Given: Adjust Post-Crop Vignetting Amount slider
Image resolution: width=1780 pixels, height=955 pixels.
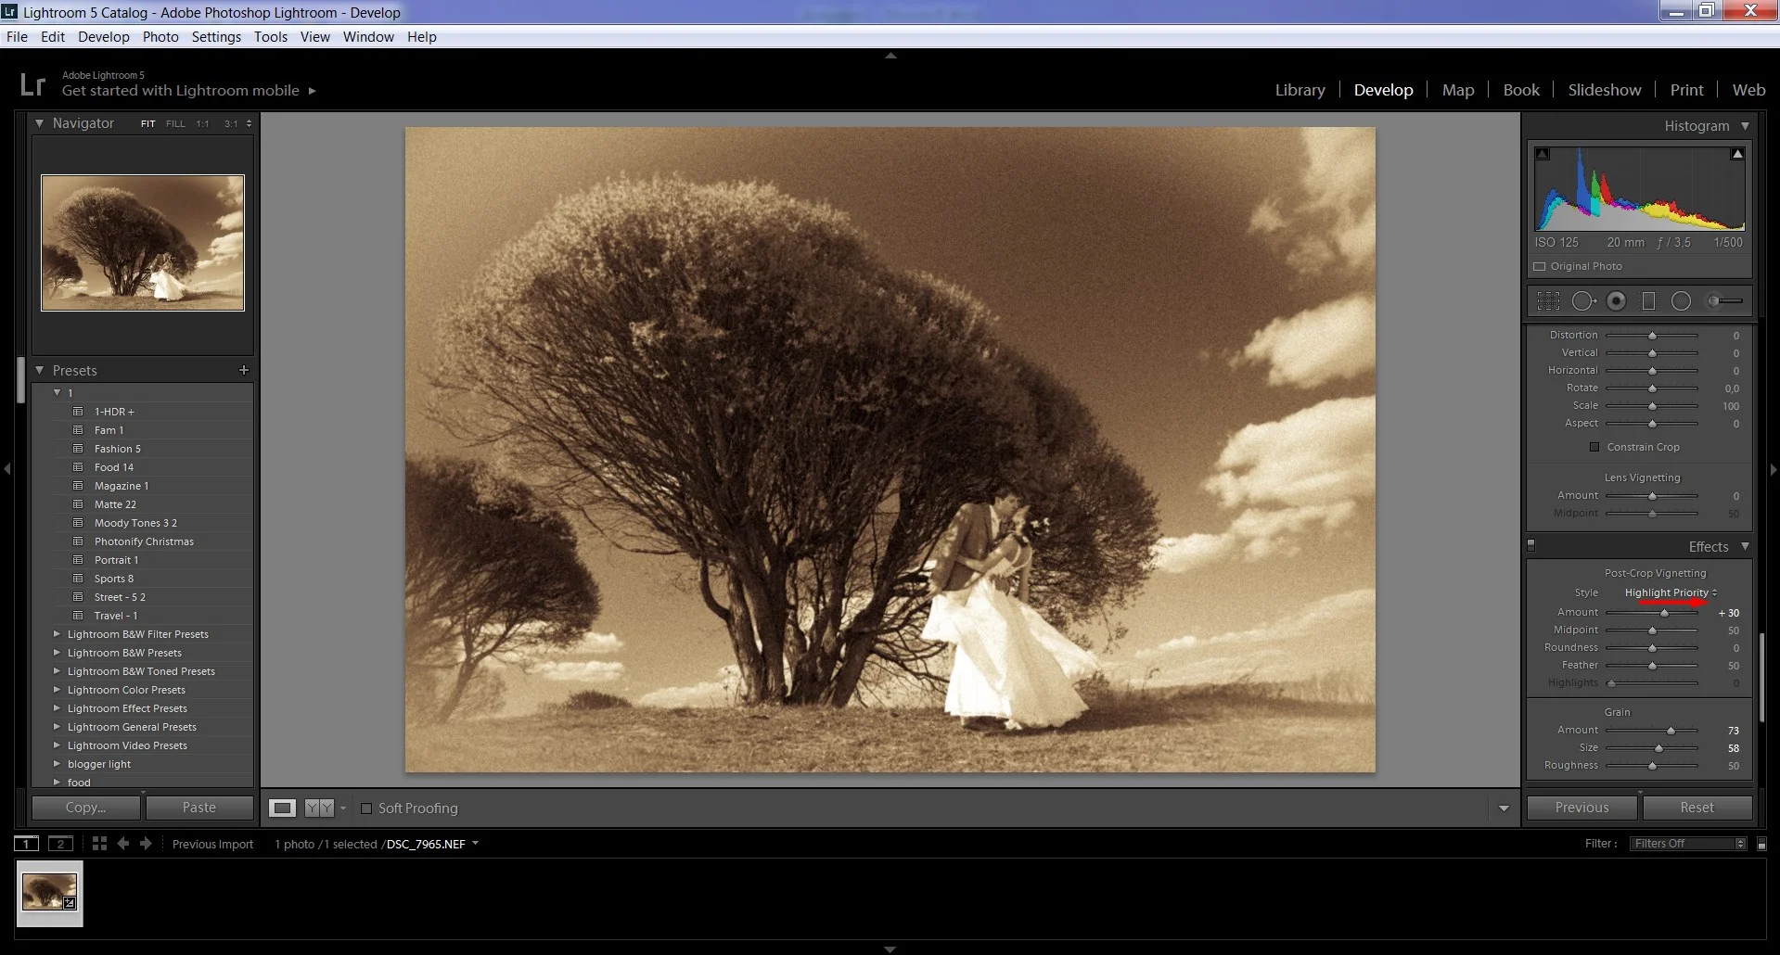Looking at the screenshot, I should coord(1665,613).
